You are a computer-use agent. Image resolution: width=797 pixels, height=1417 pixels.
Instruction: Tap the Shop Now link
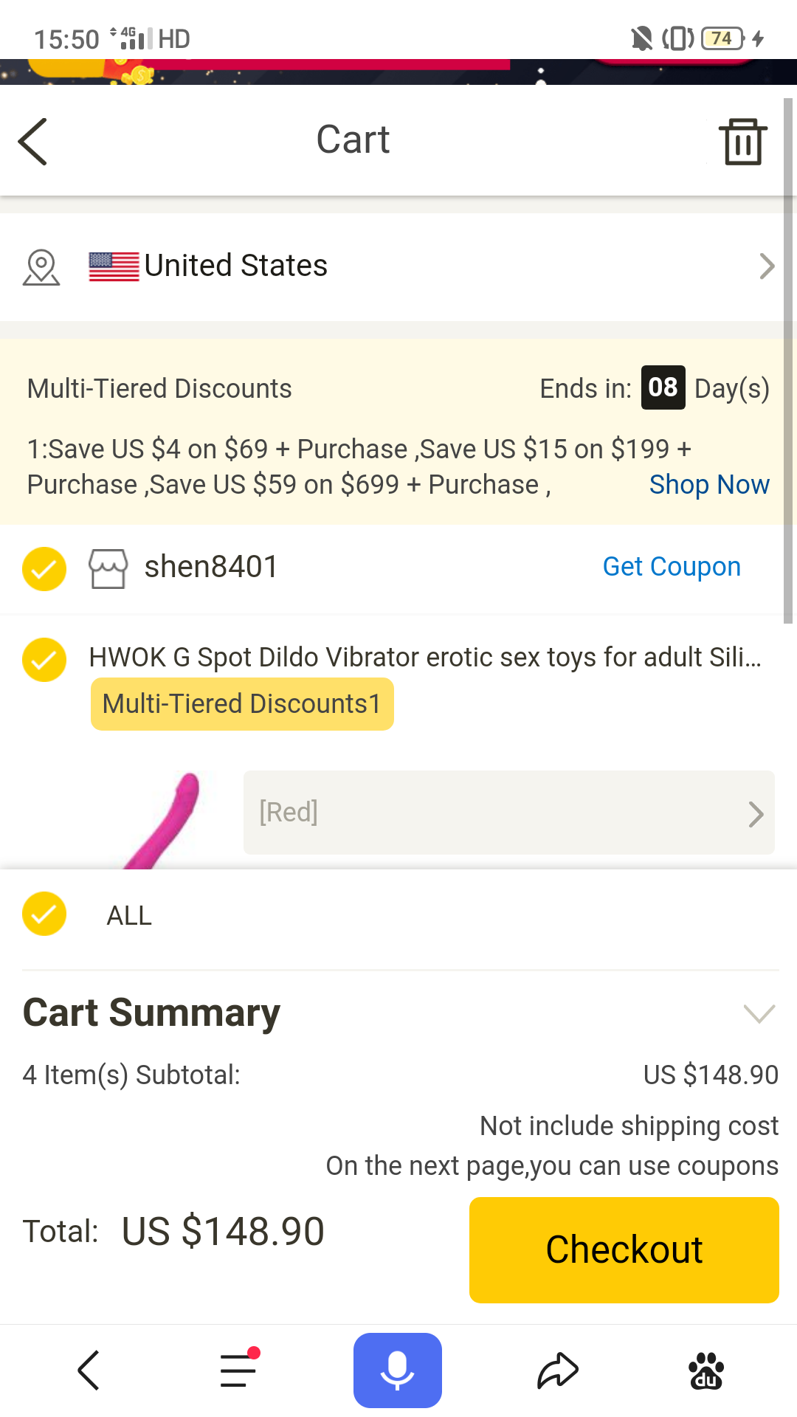click(x=709, y=485)
